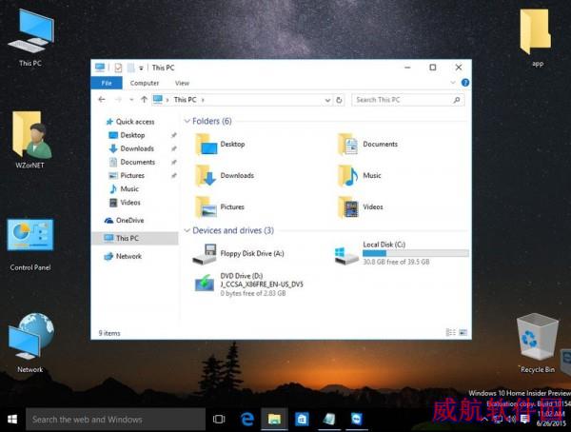
Task: Select Local Disk (C:) drive
Action: click(401, 253)
